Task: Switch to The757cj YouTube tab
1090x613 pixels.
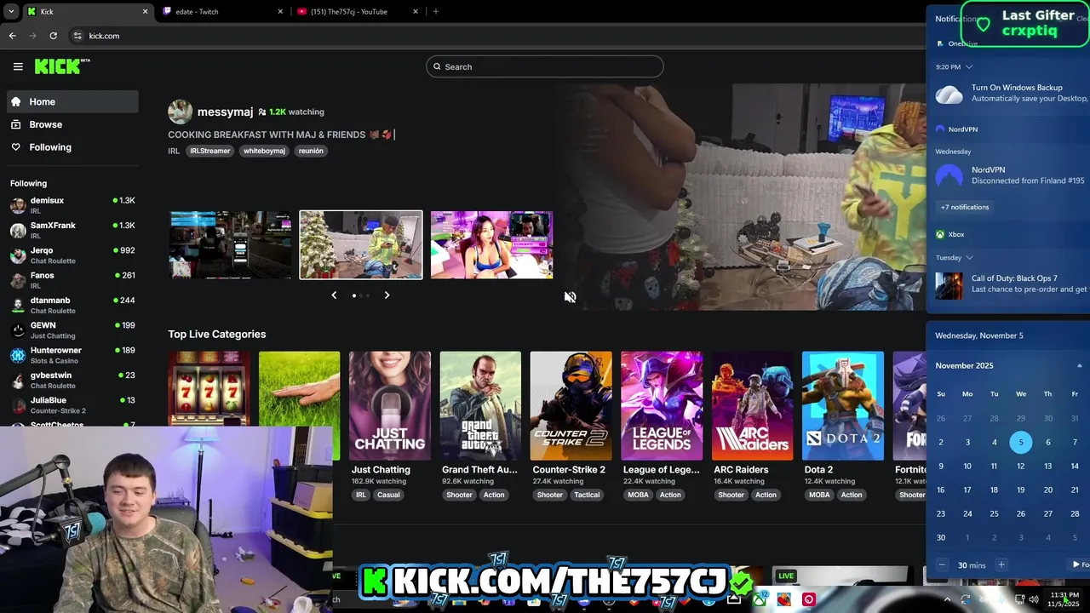Action: click(x=358, y=12)
